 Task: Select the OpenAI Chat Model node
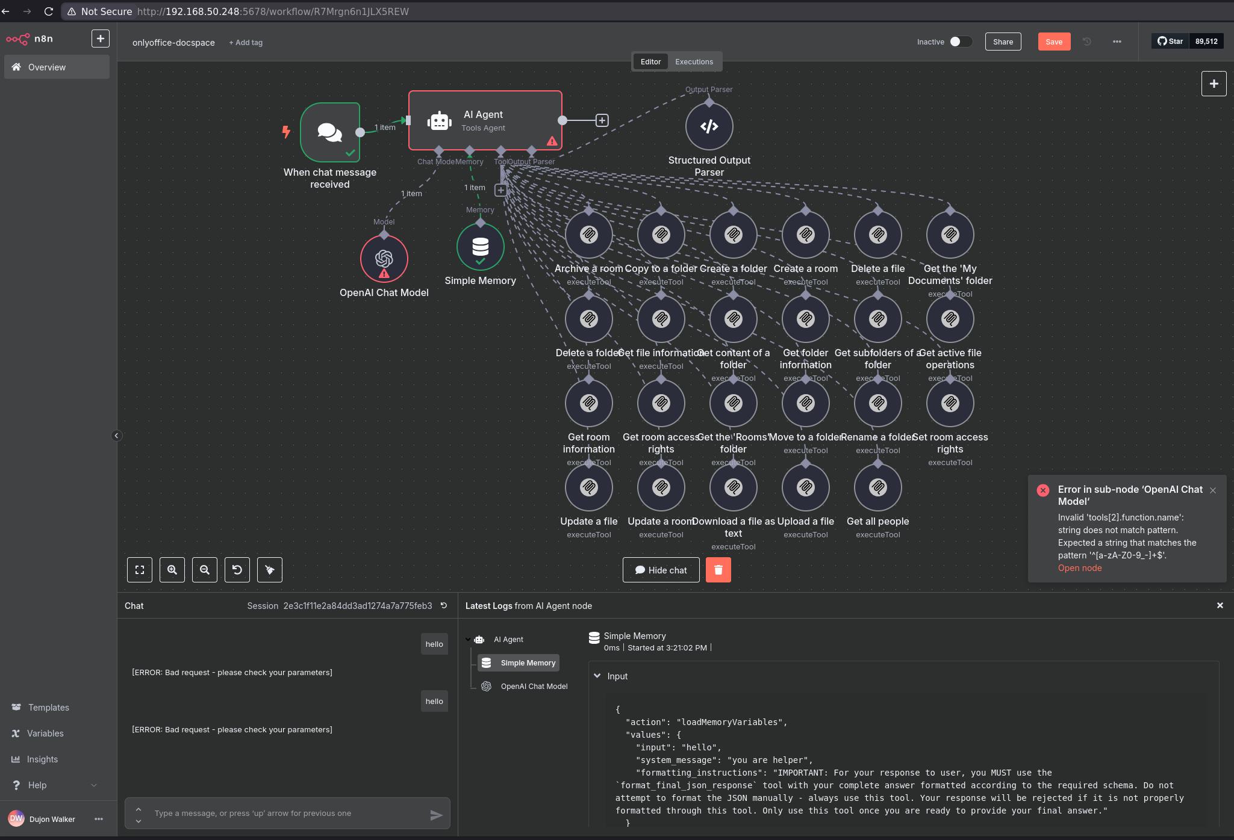point(384,259)
